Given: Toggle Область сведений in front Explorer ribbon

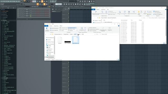Looking at the screenshot, I should coord(54,30).
